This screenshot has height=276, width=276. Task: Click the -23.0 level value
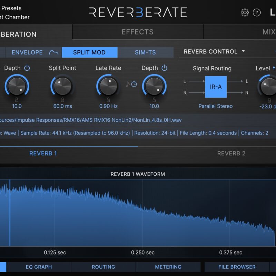[x=268, y=107]
